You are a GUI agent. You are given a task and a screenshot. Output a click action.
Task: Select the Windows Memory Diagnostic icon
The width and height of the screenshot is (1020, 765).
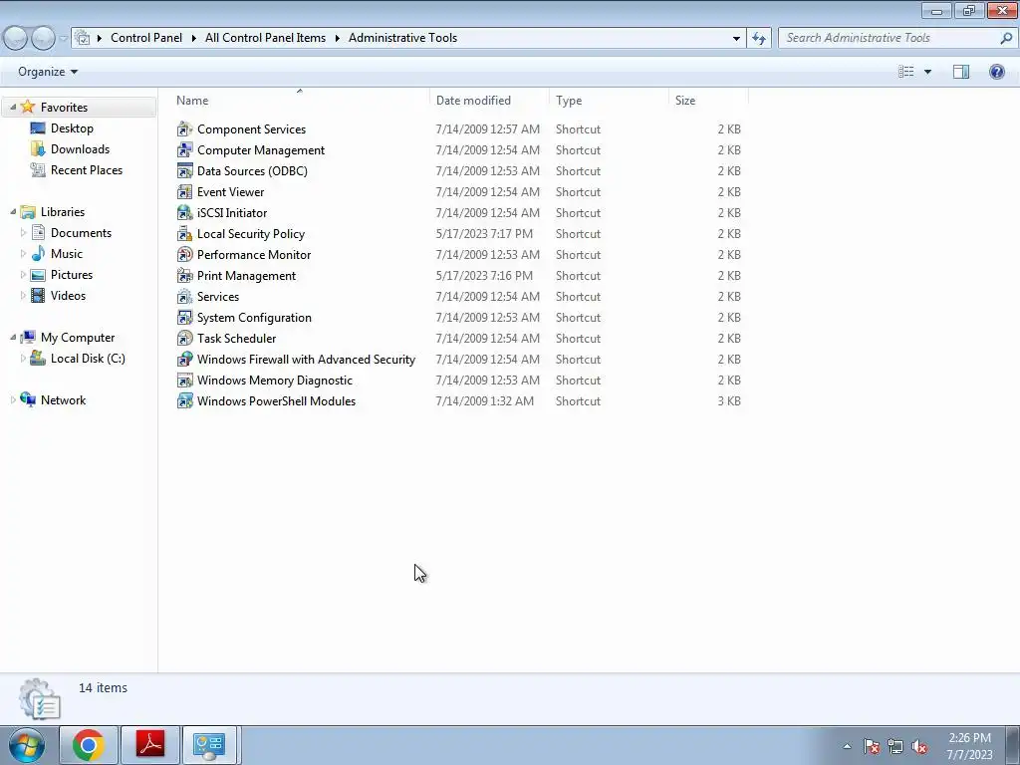pos(184,380)
